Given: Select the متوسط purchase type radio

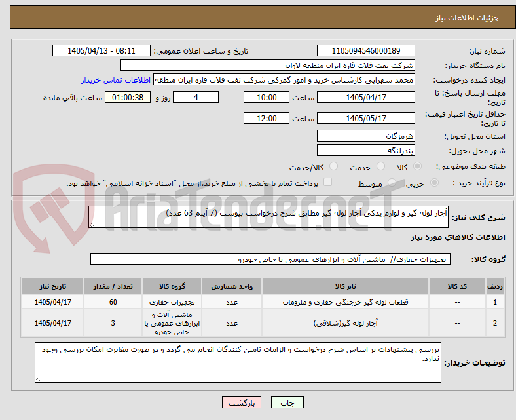Looking at the screenshot, I should tap(392, 183).
